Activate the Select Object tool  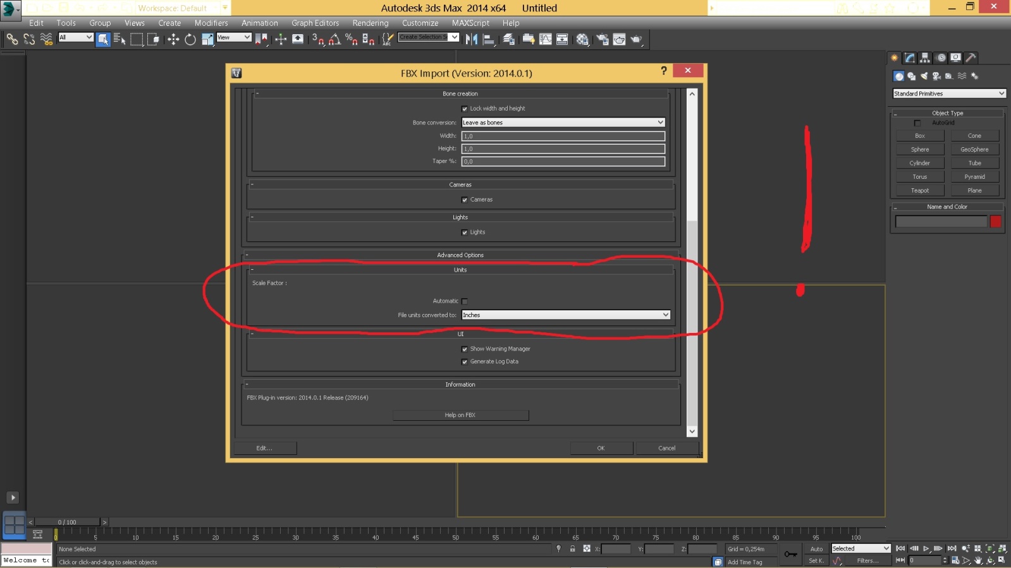click(103, 39)
